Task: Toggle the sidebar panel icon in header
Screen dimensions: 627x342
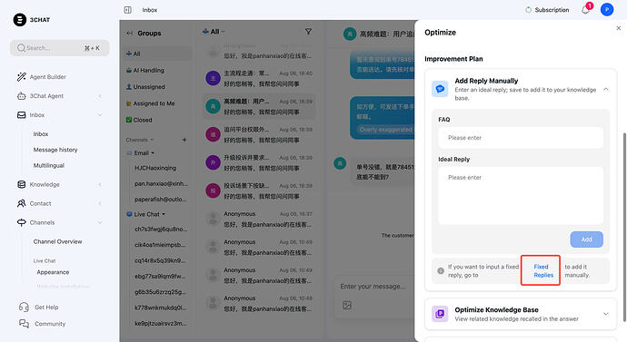Action: [x=127, y=10]
